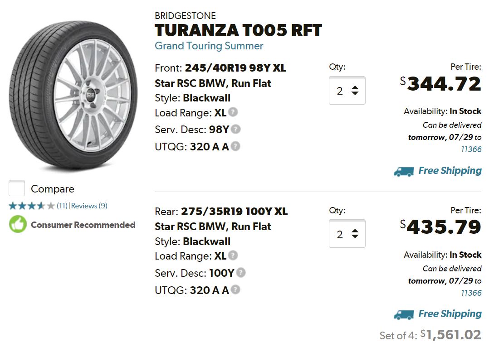Click the rear tire quantity arrows
This screenshot has width=489, height=347.
[x=355, y=234]
